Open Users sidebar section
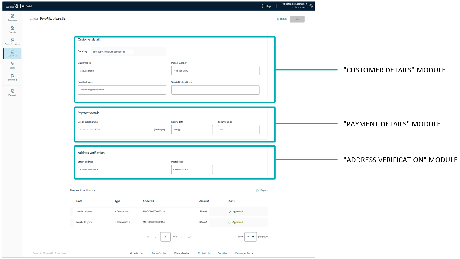The height and width of the screenshot is (259, 460). tap(12, 66)
